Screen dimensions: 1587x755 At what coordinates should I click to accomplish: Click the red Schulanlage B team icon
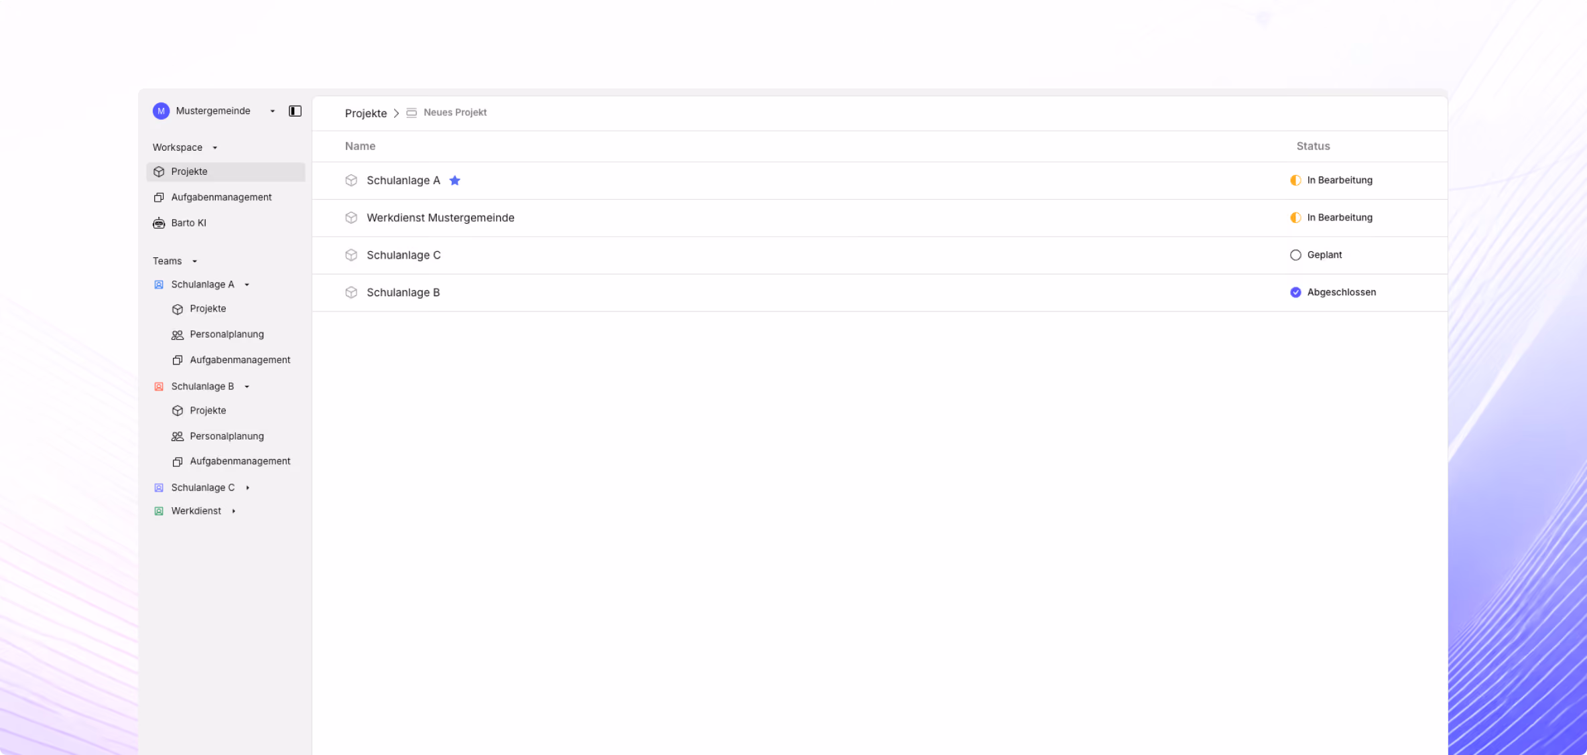[x=159, y=387]
